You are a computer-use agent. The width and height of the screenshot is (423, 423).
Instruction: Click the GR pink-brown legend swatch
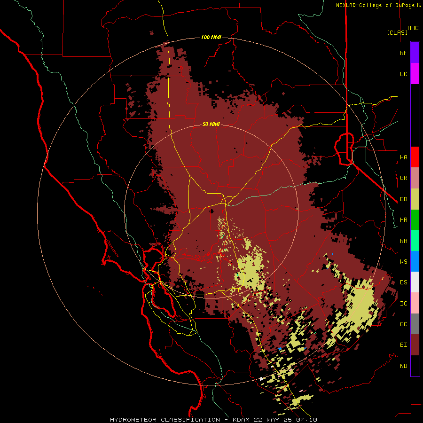415,178
